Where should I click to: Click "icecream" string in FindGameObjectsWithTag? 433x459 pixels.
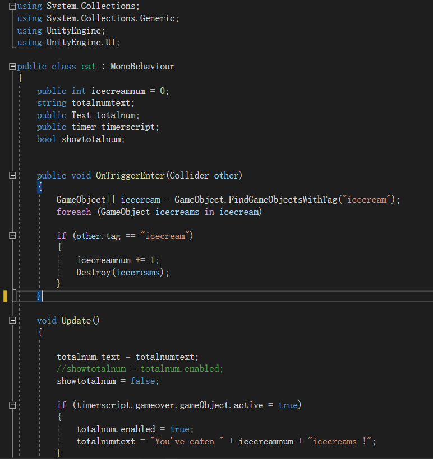(x=367, y=200)
